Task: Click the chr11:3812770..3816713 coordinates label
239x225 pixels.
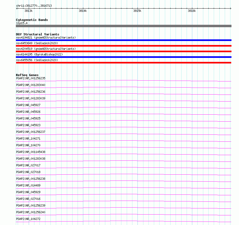Action: [34, 6]
